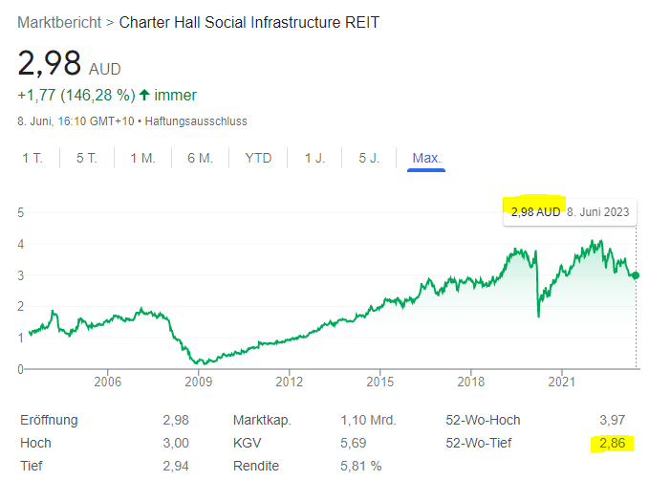This screenshot has height=481, width=649.
Task: Switch to the 6 M. range tab
Action: 199,158
